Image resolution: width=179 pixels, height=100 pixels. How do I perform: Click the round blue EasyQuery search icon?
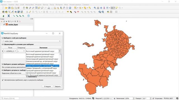(29, 16)
